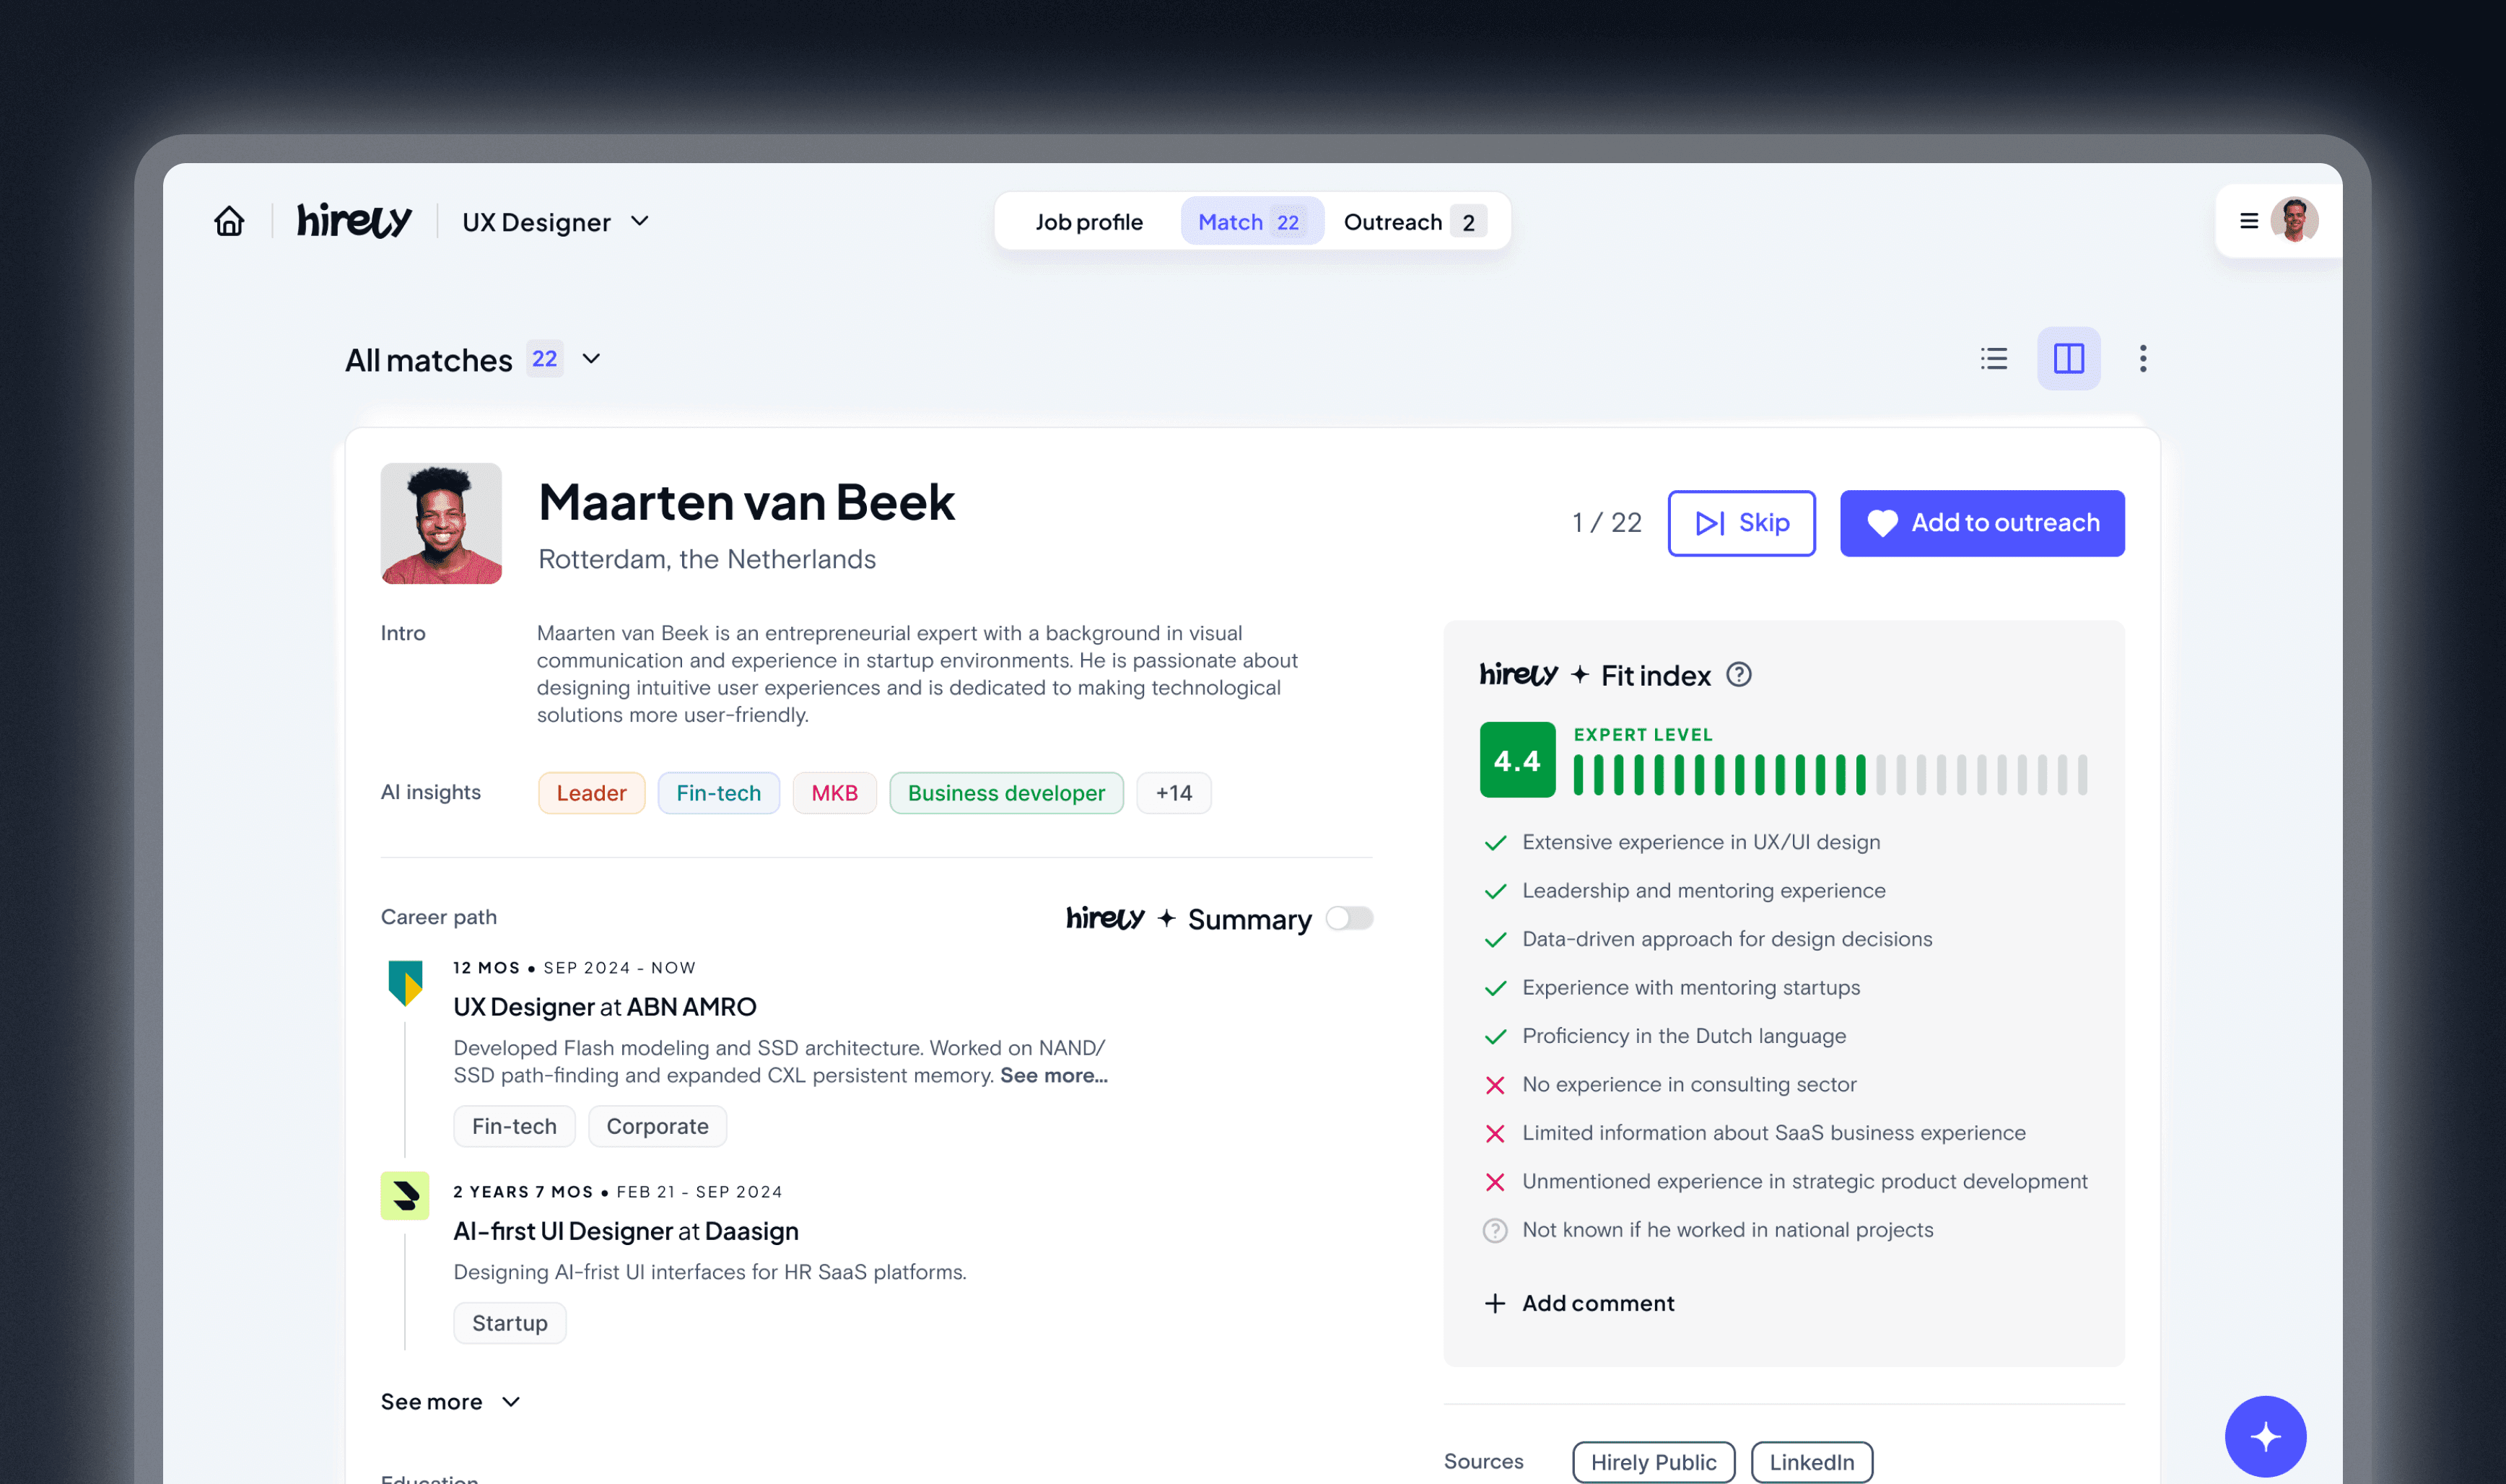Open Maarten van Beek's profile photo
Screen dimensions: 2506x1484
coord(441,523)
